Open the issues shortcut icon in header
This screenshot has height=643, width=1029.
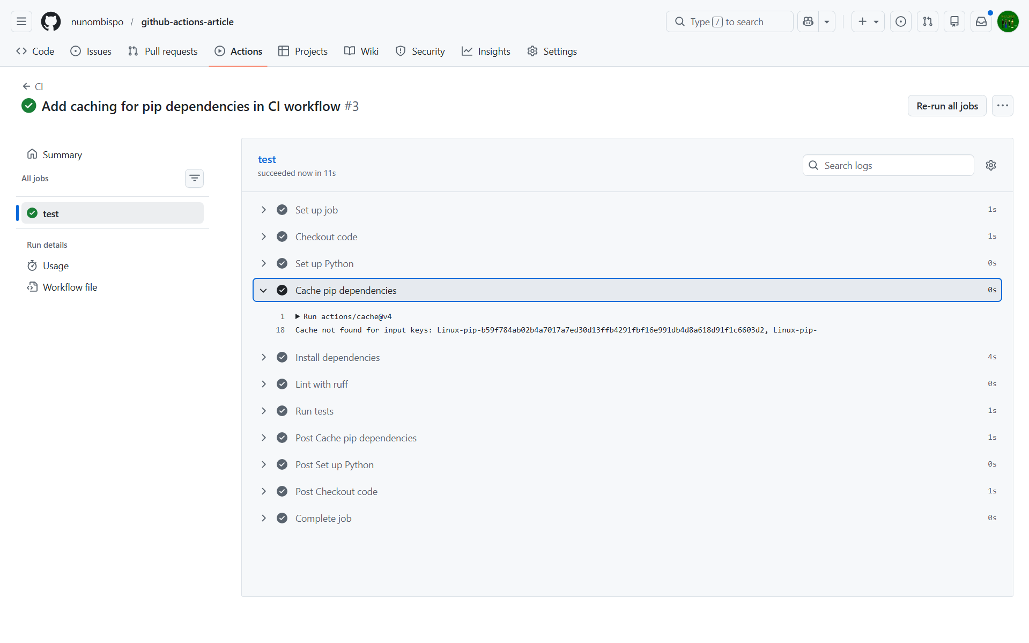click(x=900, y=21)
